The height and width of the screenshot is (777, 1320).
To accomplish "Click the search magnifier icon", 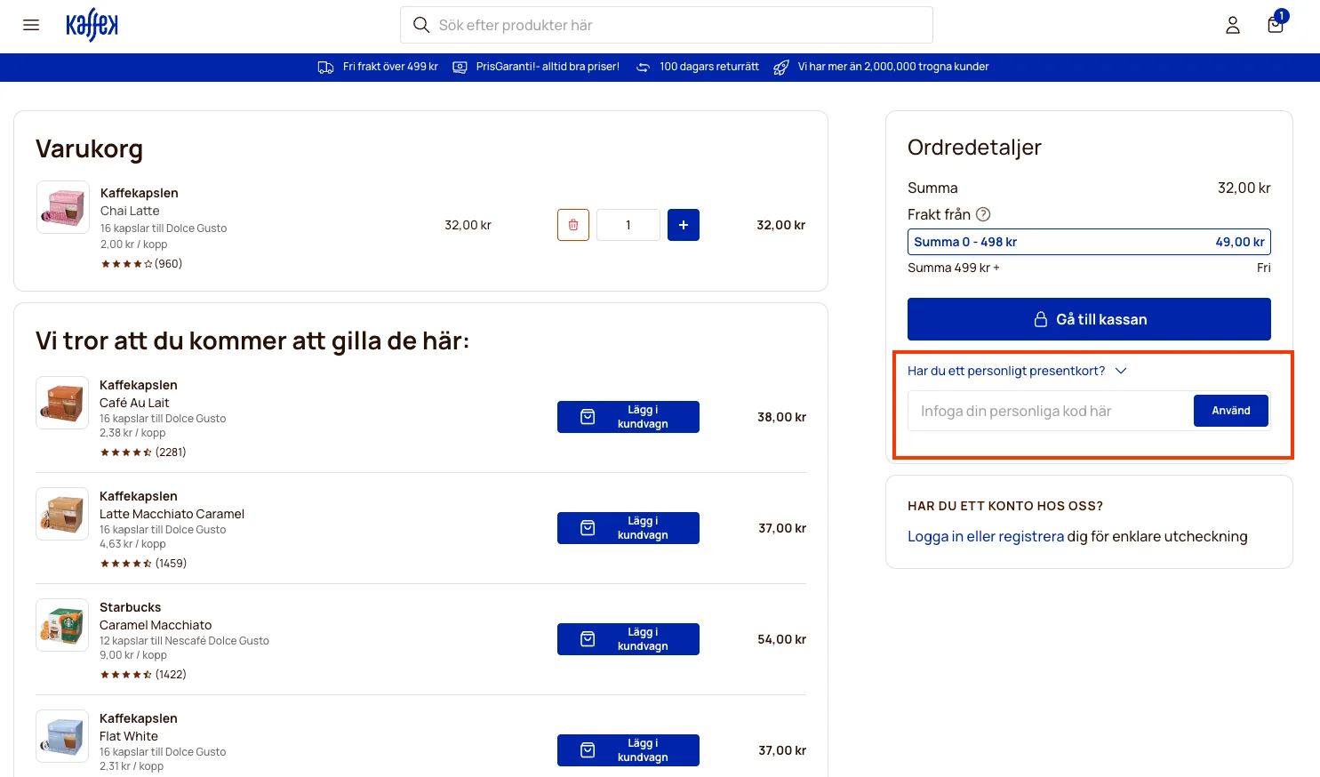I will [x=420, y=25].
